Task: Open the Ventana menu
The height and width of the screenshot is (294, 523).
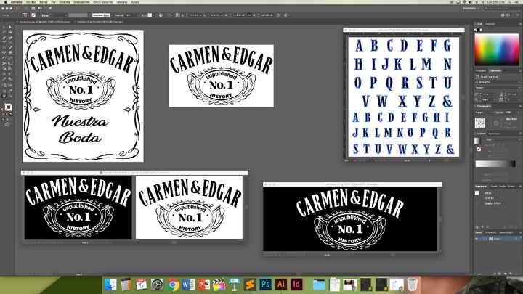Action: point(122,2)
